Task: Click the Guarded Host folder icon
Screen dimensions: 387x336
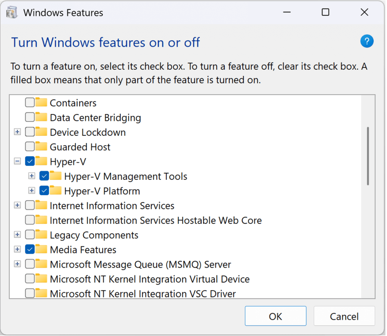Action: 41,146
